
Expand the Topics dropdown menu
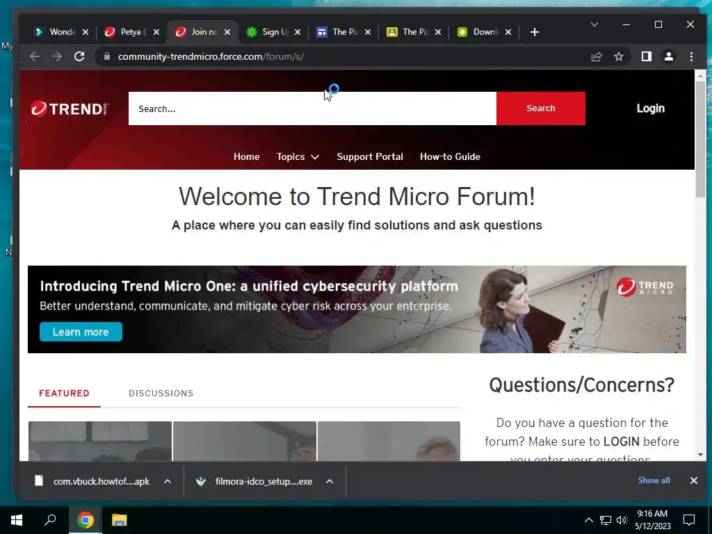click(x=298, y=156)
